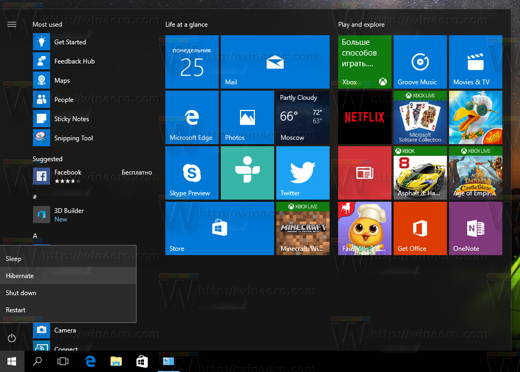Select the suggested Facebook app
This screenshot has height=372, width=520.
[93, 176]
